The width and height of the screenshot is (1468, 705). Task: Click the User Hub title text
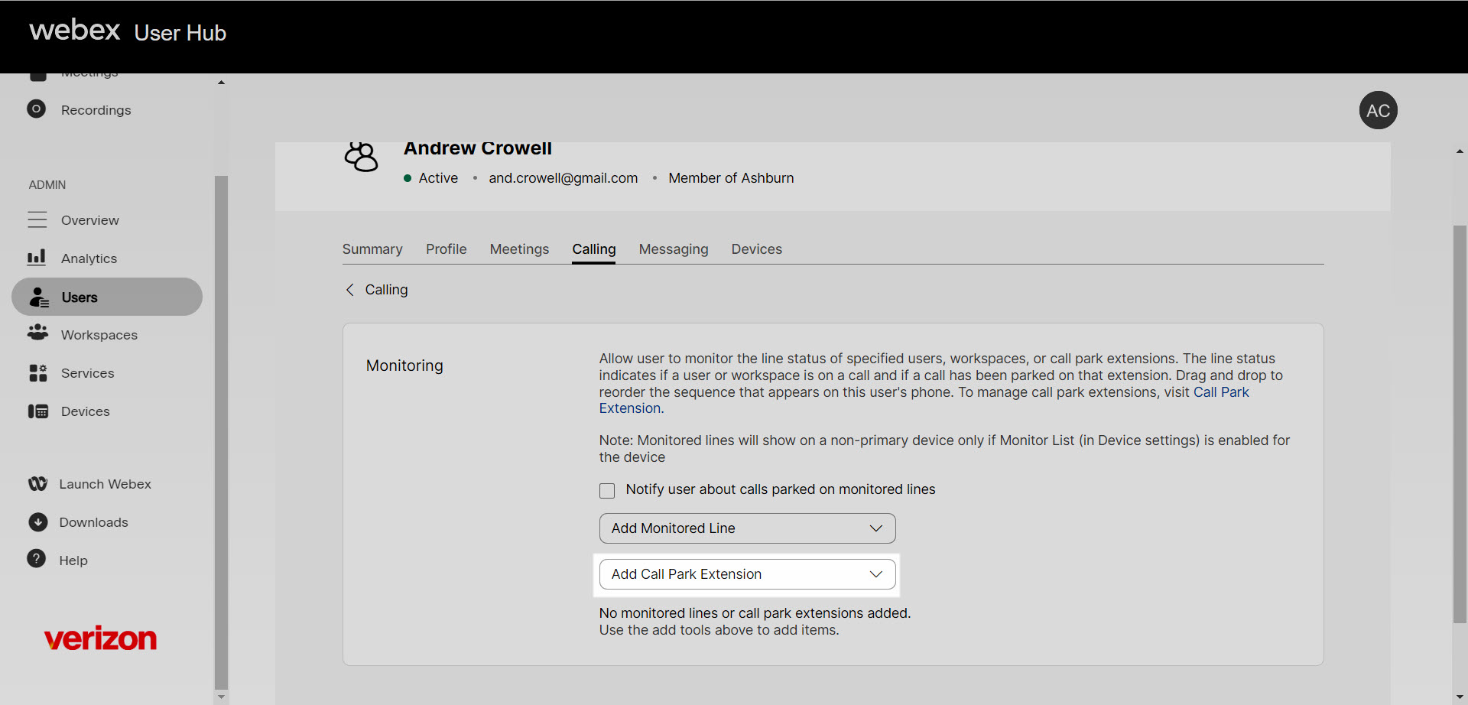click(180, 33)
